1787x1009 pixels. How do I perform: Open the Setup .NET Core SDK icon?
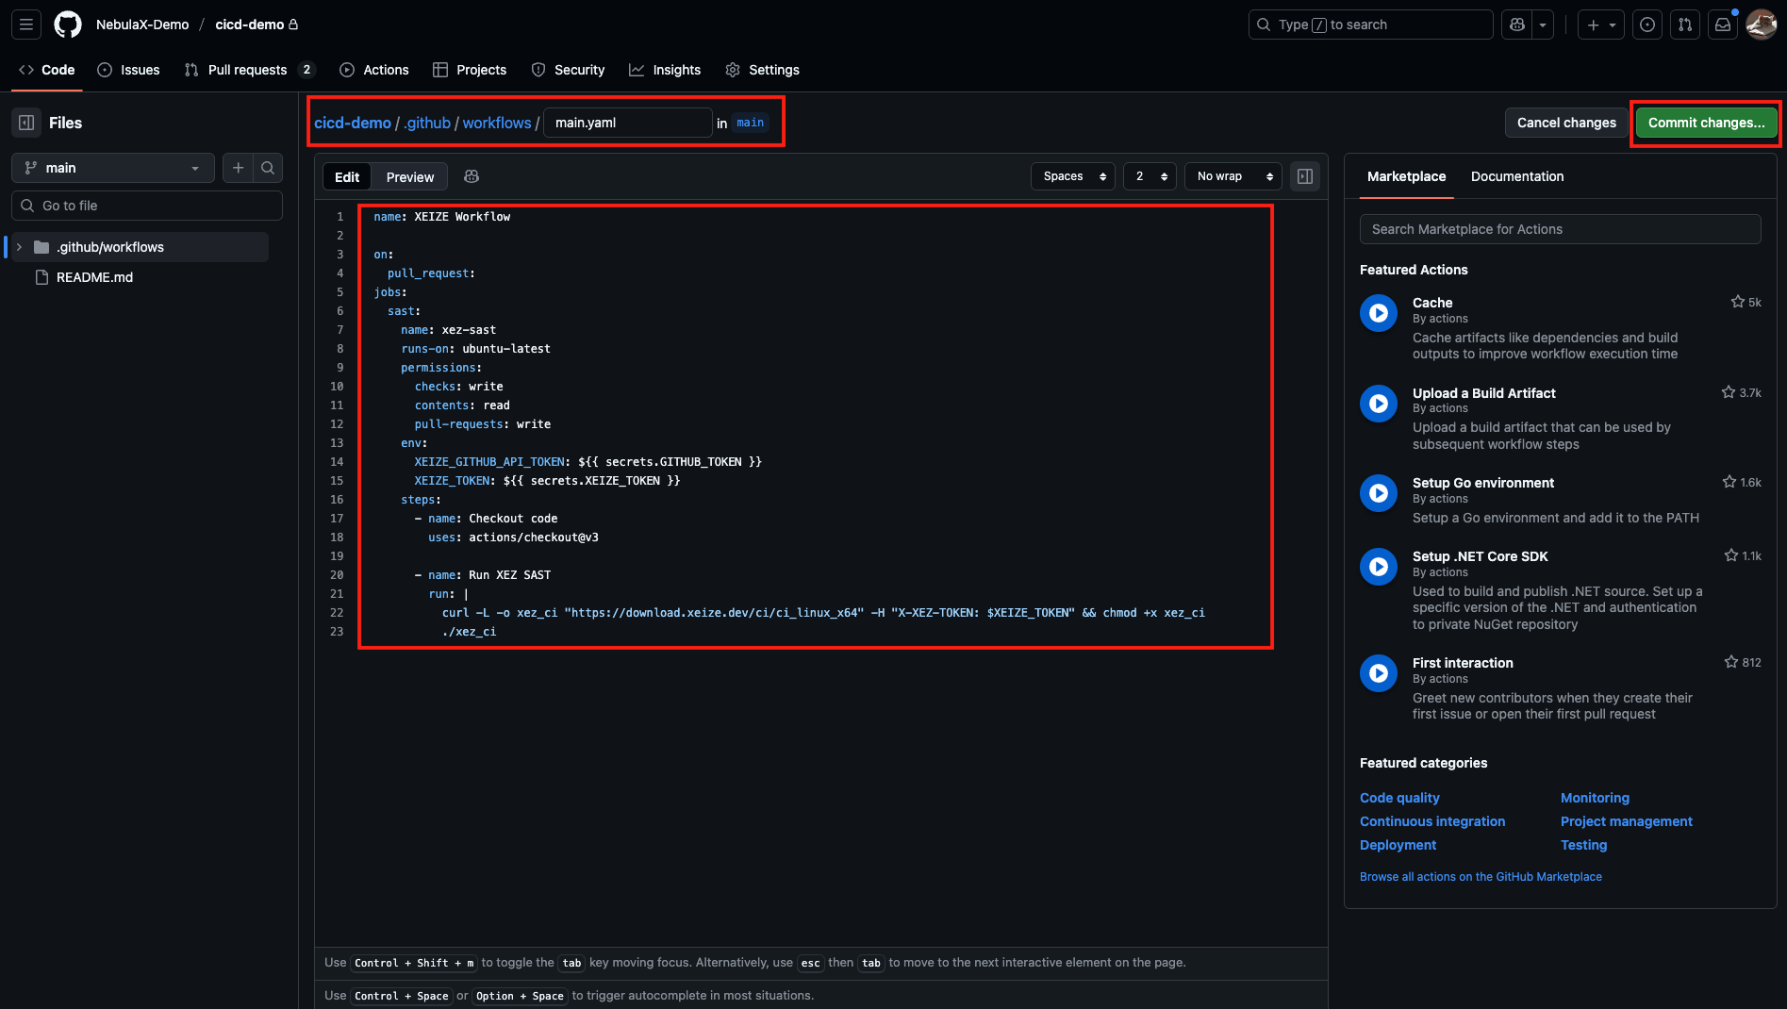coord(1379,567)
